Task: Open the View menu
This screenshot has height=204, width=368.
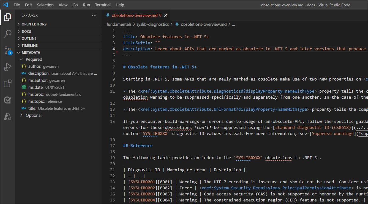Action: click(63, 5)
